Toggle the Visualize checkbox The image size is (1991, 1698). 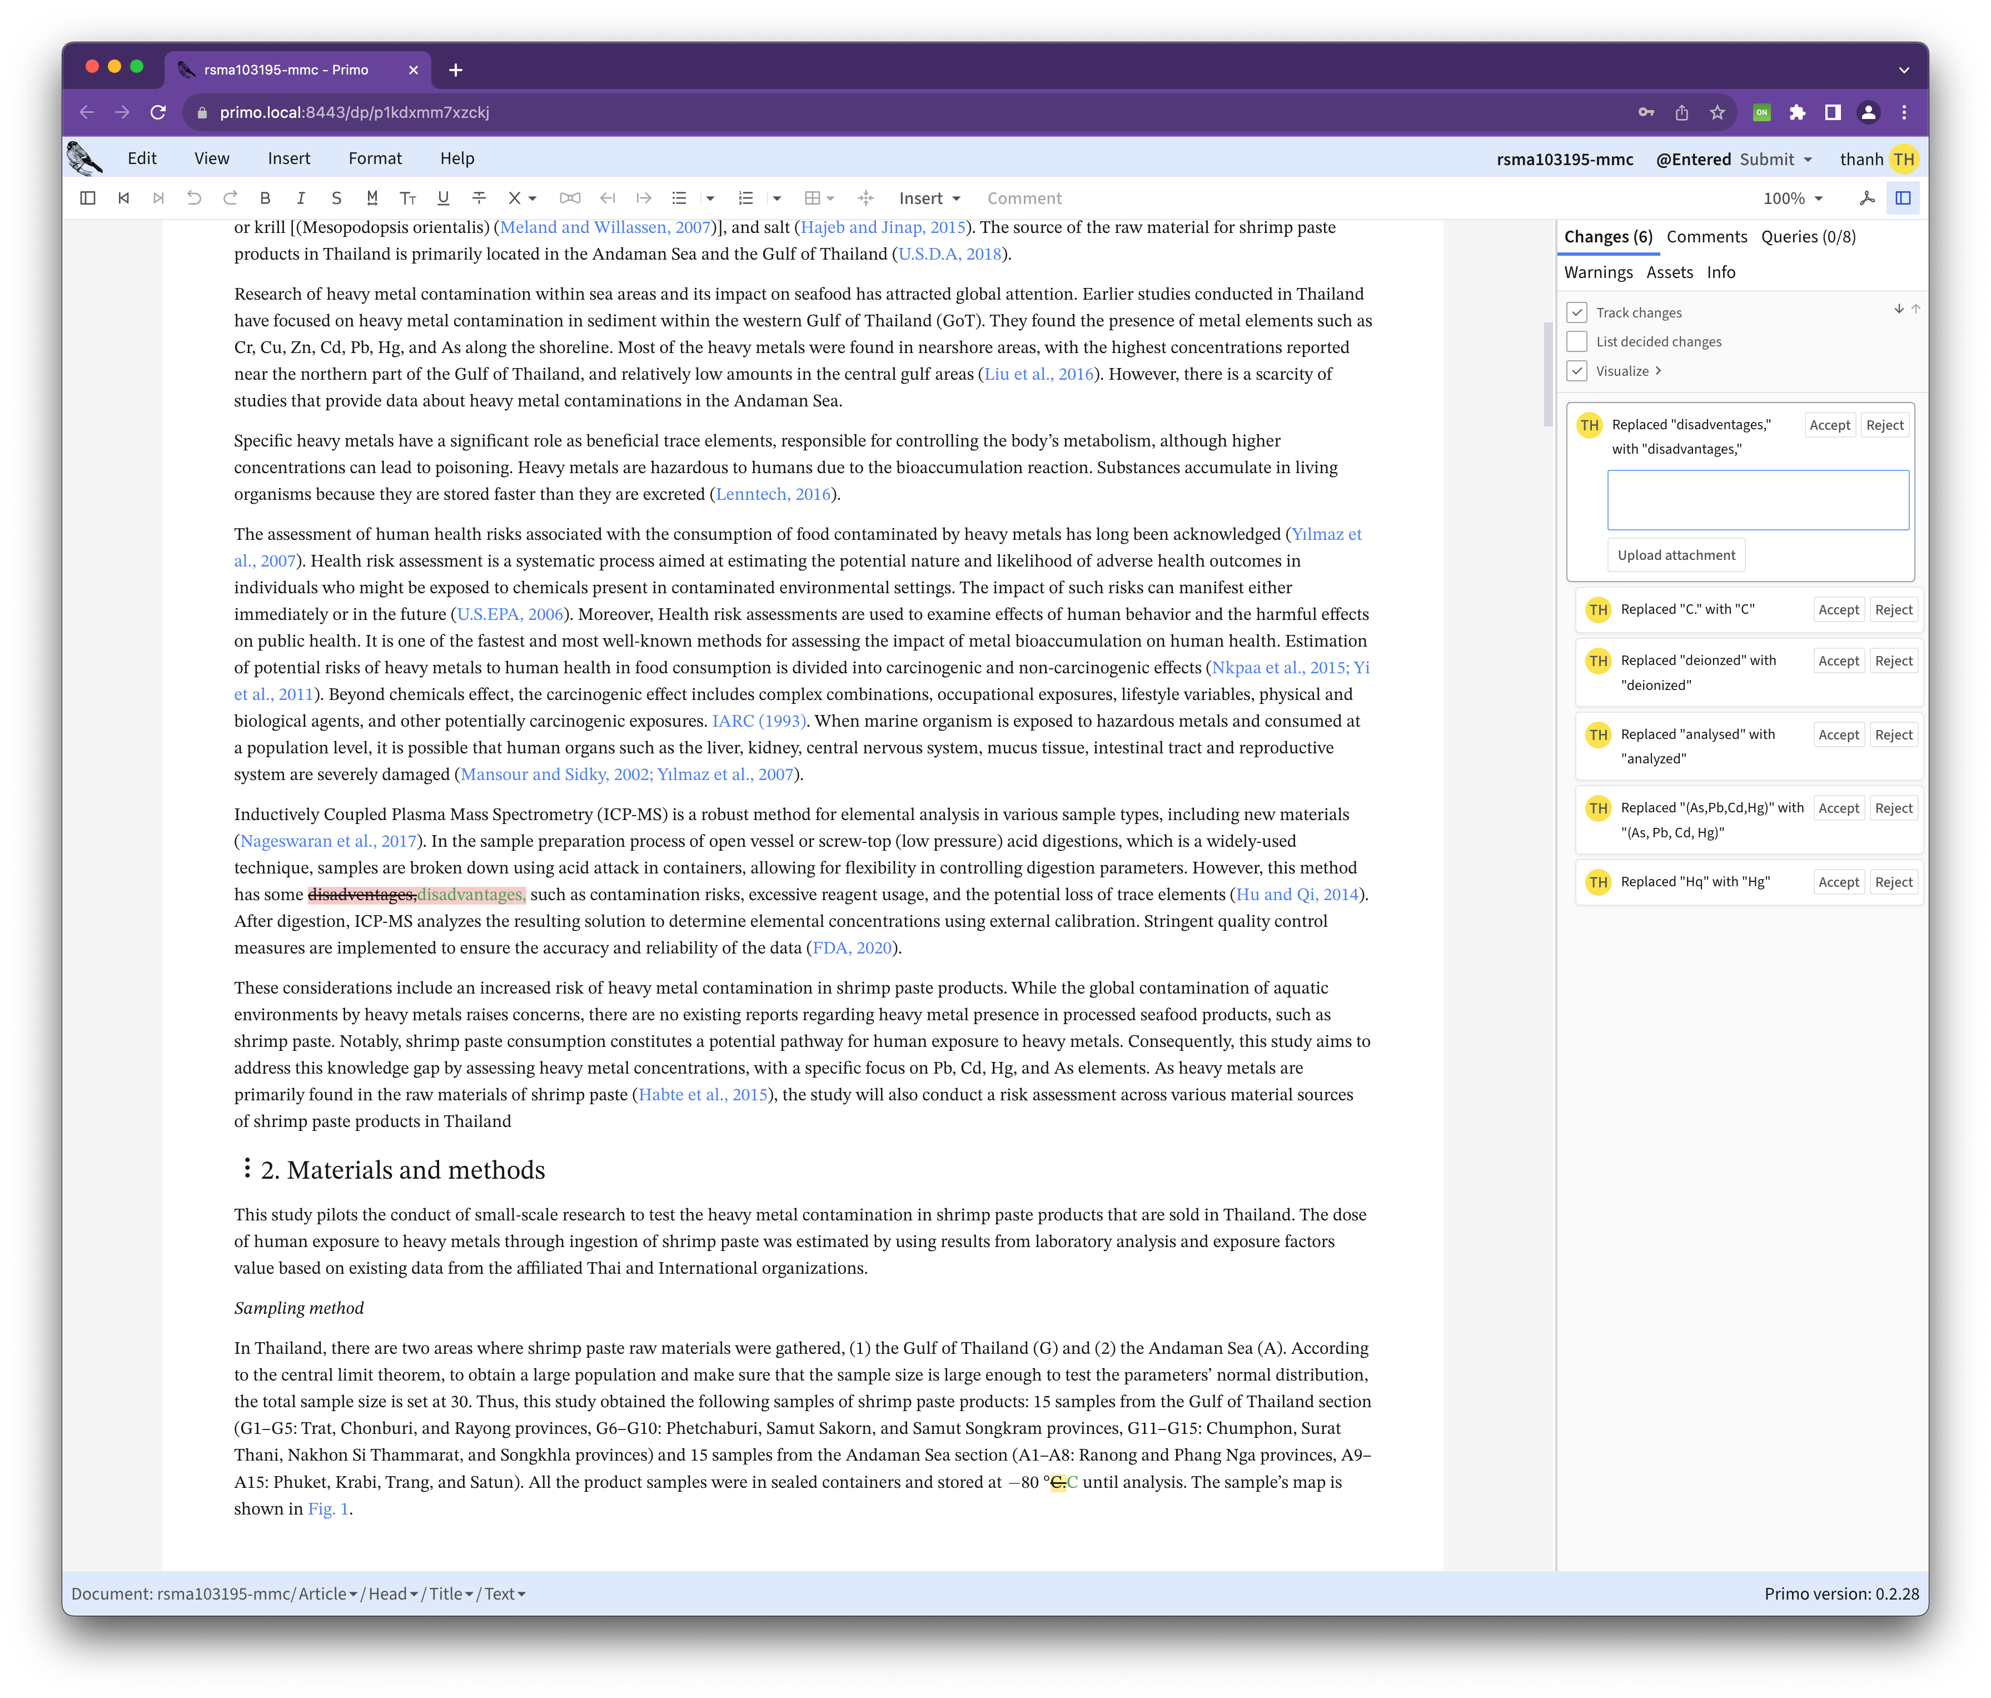click(1577, 371)
